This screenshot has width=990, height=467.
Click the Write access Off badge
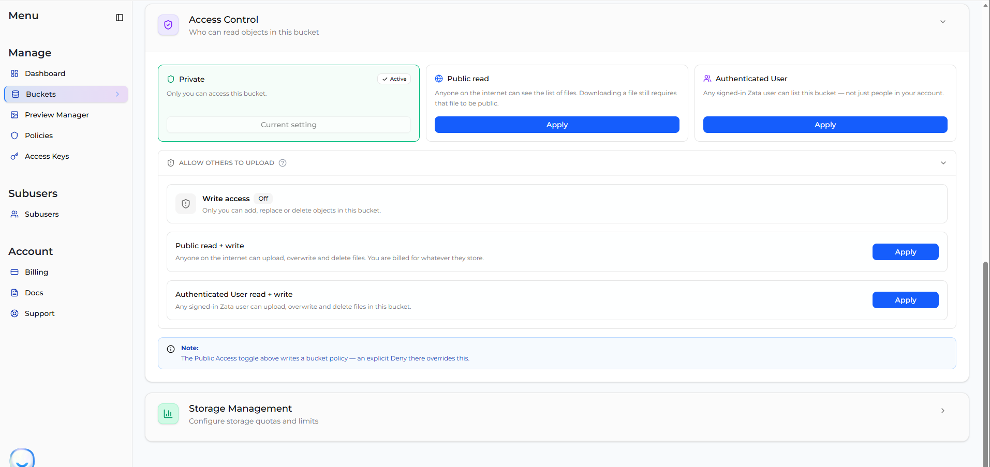[263, 199]
